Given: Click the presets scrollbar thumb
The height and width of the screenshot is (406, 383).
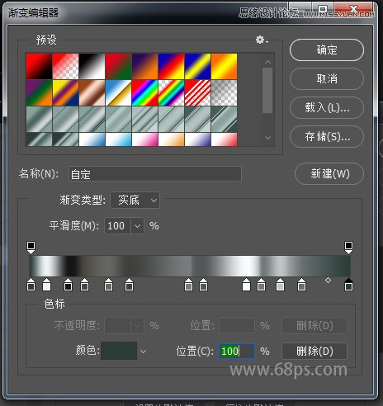Looking at the screenshot, I should (267, 90).
